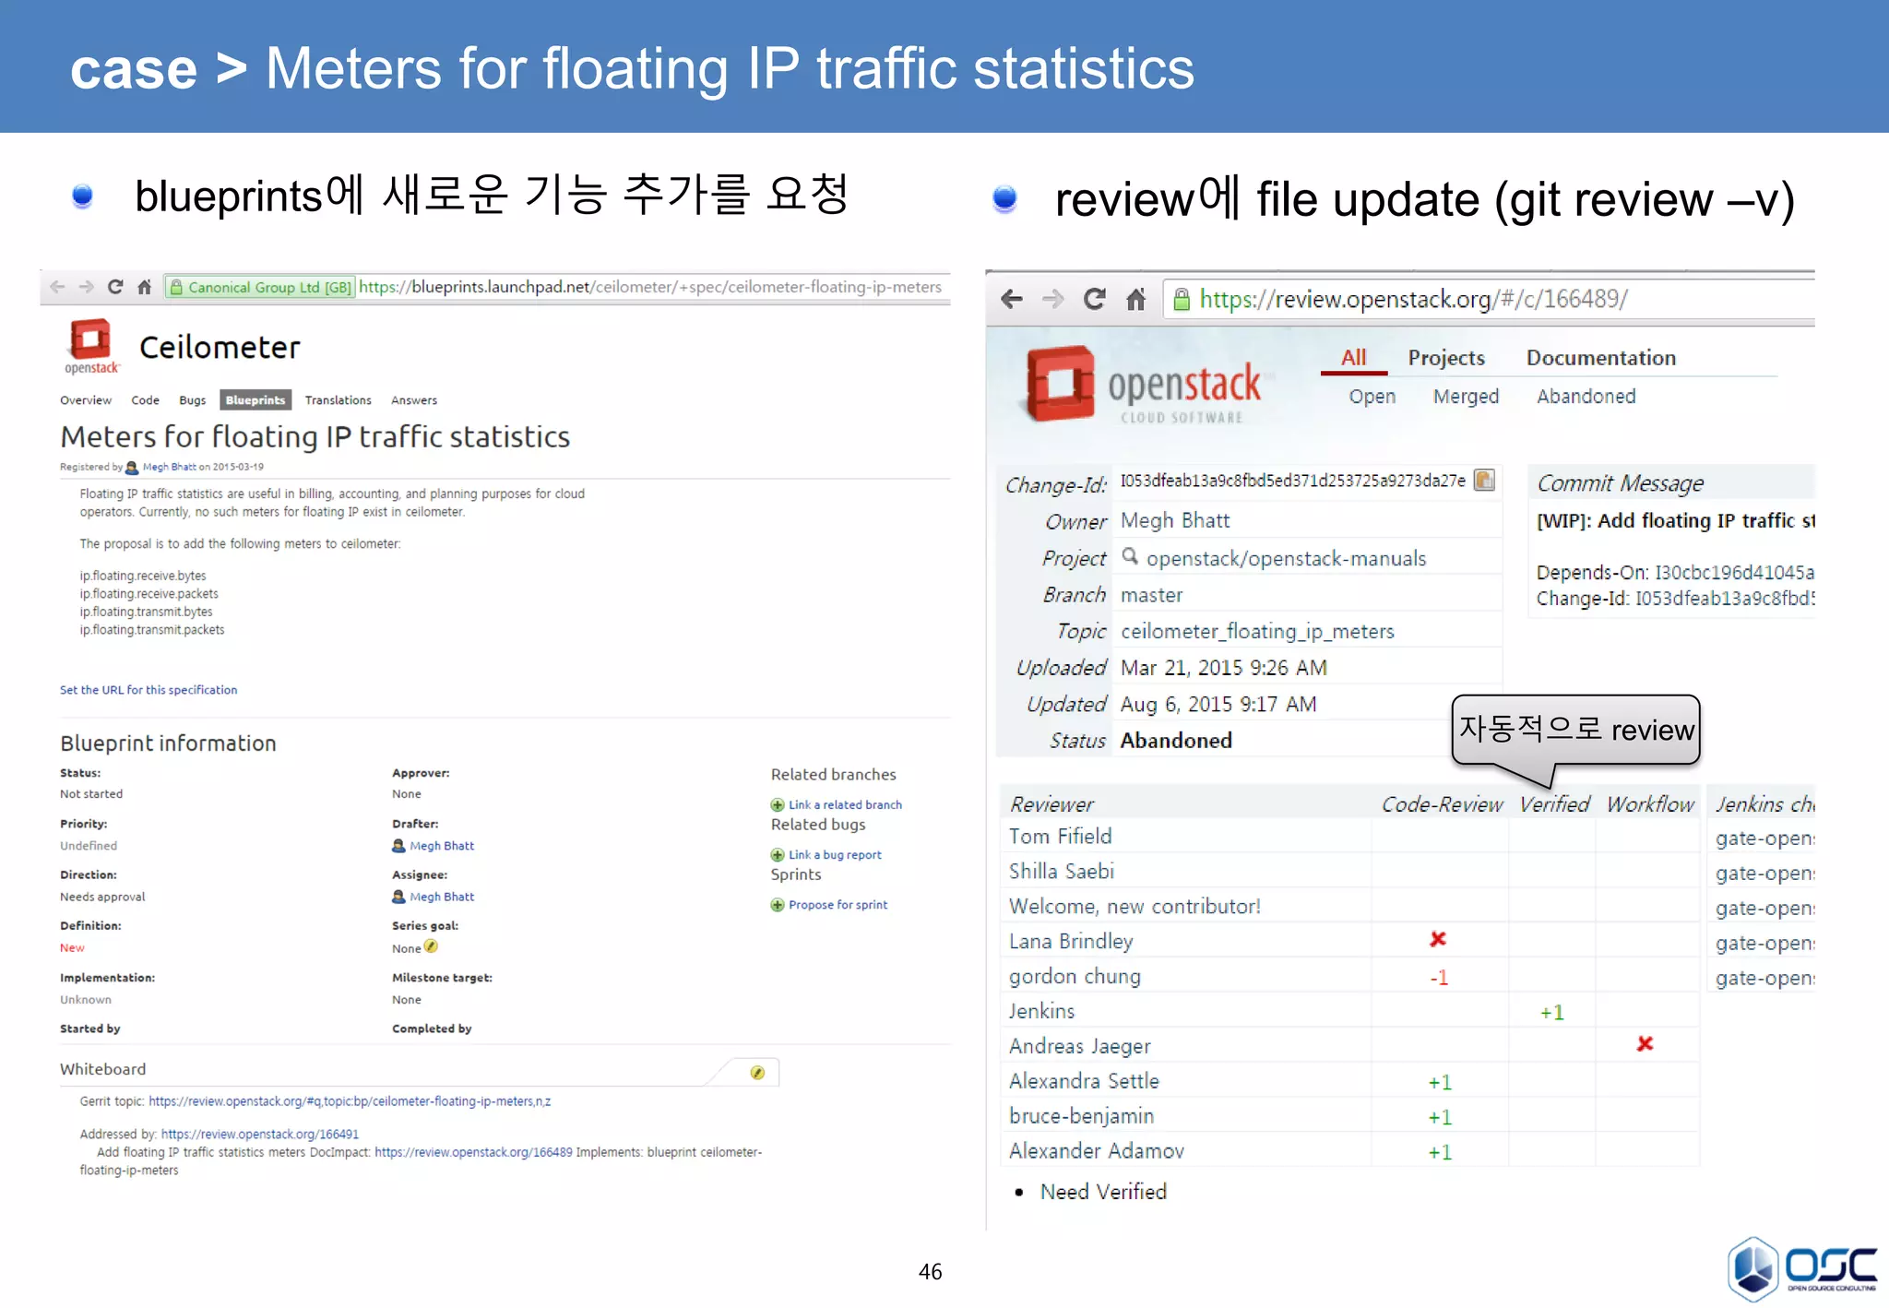
Task: Open the Documentation menu in Gerrit
Action: (x=1601, y=358)
